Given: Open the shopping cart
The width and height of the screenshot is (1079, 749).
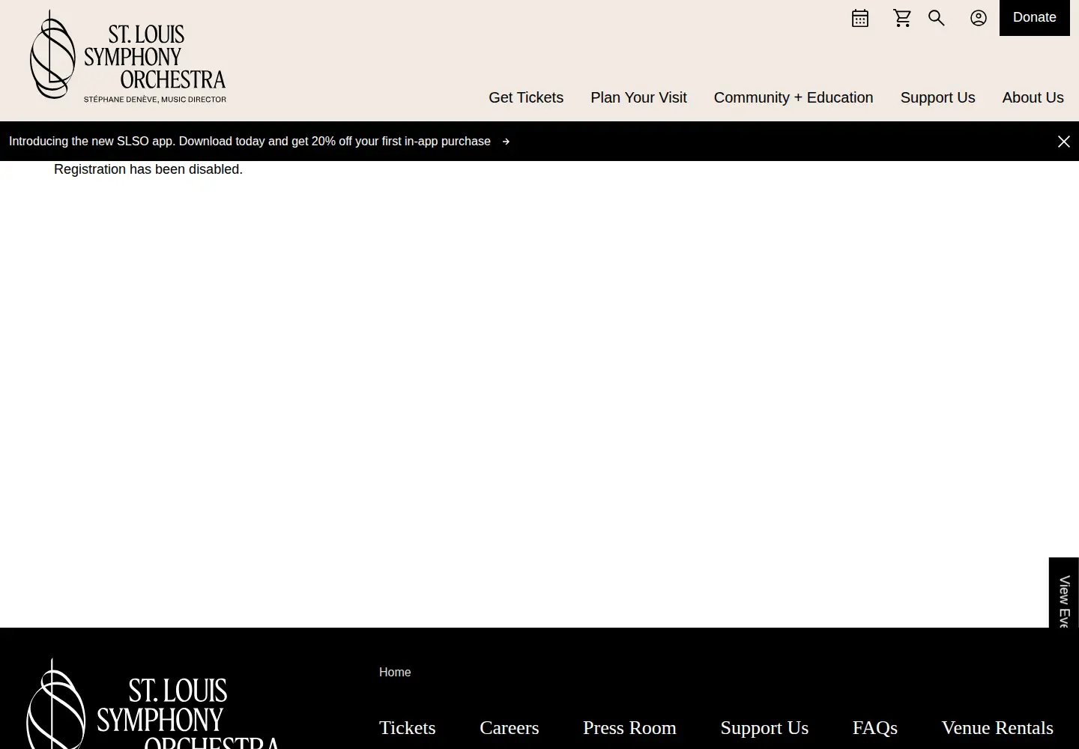Looking at the screenshot, I should [902, 18].
